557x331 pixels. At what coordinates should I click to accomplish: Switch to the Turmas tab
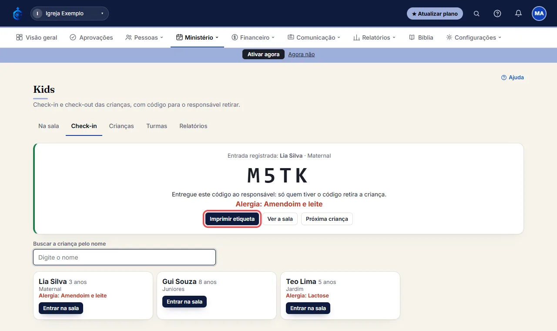pyautogui.click(x=157, y=126)
